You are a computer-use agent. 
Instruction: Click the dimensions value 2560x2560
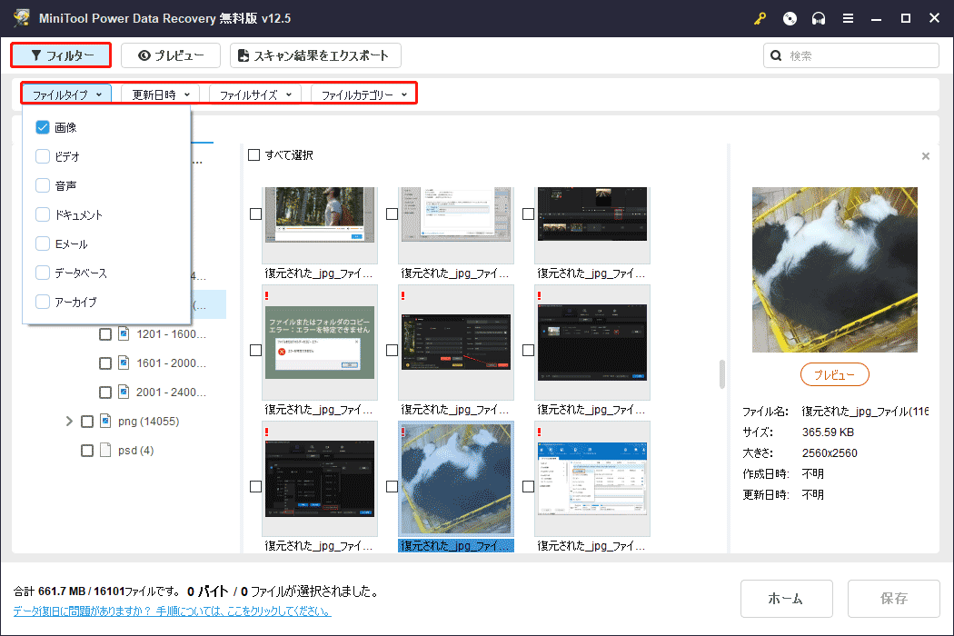830,452
